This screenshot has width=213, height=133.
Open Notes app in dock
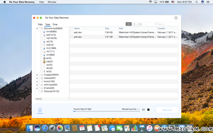click(x=89, y=128)
